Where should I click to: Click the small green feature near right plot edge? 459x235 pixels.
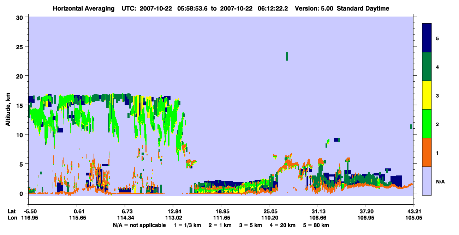[411, 126]
